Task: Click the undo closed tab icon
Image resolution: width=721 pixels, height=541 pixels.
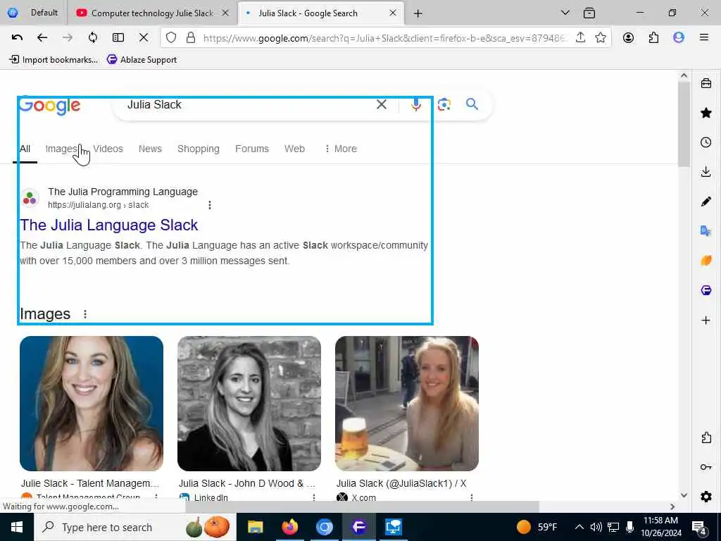Action: pos(17,38)
